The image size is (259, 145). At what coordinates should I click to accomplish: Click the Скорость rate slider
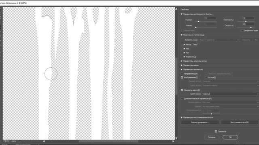click(x=246, y=27)
